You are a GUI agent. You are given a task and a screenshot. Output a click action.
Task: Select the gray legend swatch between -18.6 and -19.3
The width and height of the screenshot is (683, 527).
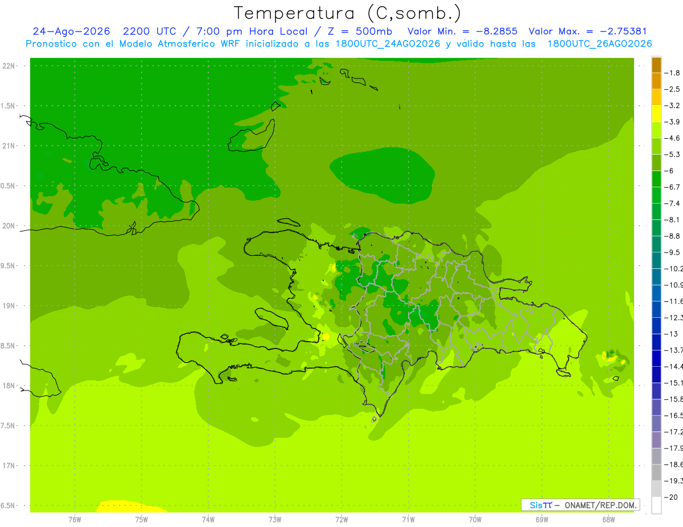click(x=656, y=472)
